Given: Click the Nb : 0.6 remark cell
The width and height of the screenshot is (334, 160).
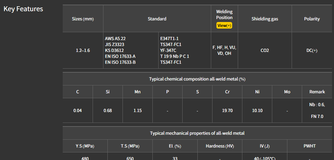Looking at the screenshot, I should (x=317, y=105).
